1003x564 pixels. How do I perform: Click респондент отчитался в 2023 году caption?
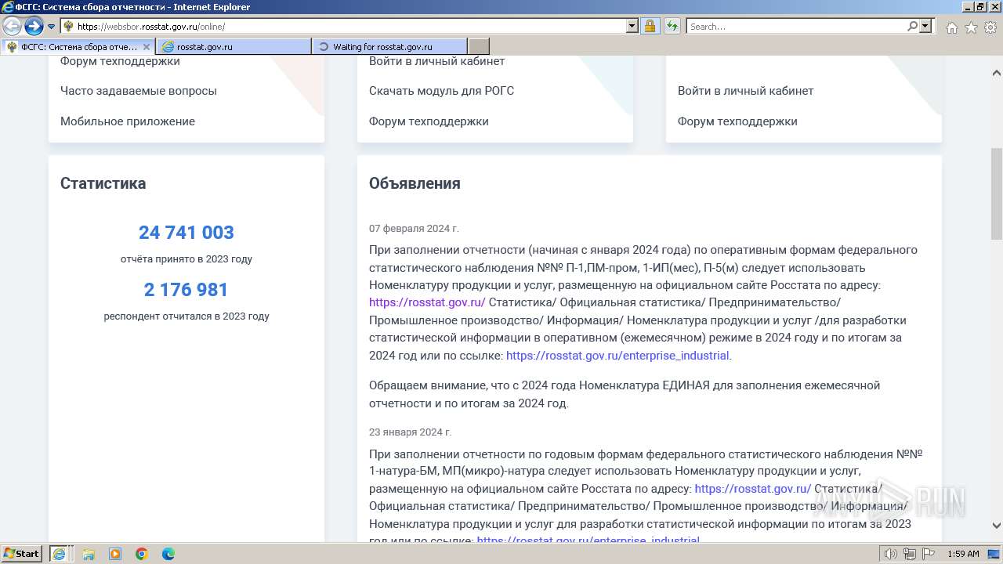pyautogui.click(x=186, y=316)
